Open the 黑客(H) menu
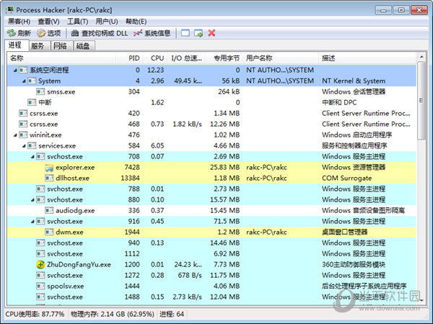The width and height of the screenshot is (433, 324). click(19, 22)
